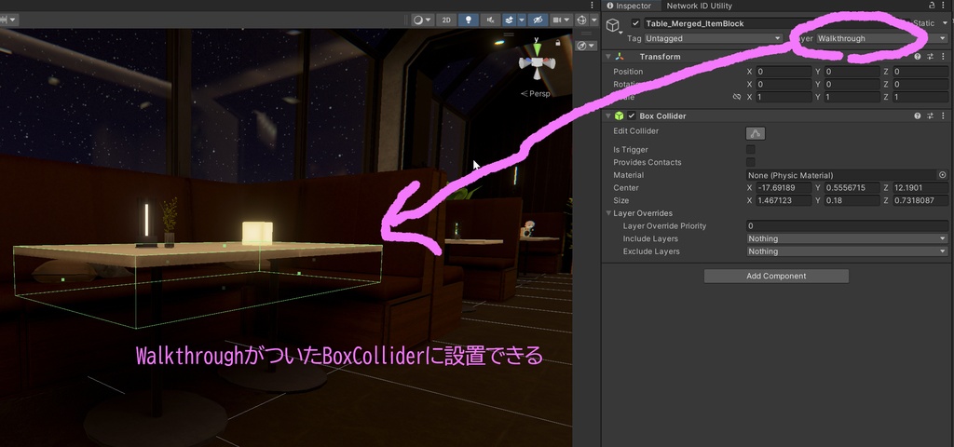This screenshot has height=447, width=954.
Task: Open the shading mode draw options
Action: 422,20
